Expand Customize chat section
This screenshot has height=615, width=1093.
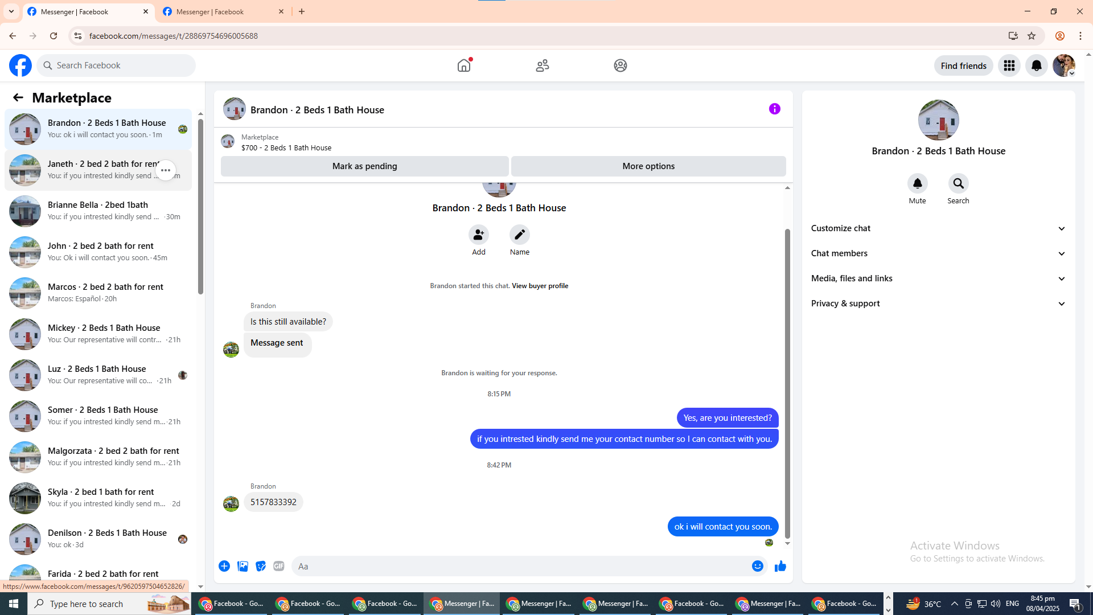pyautogui.click(x=938, y=228)
